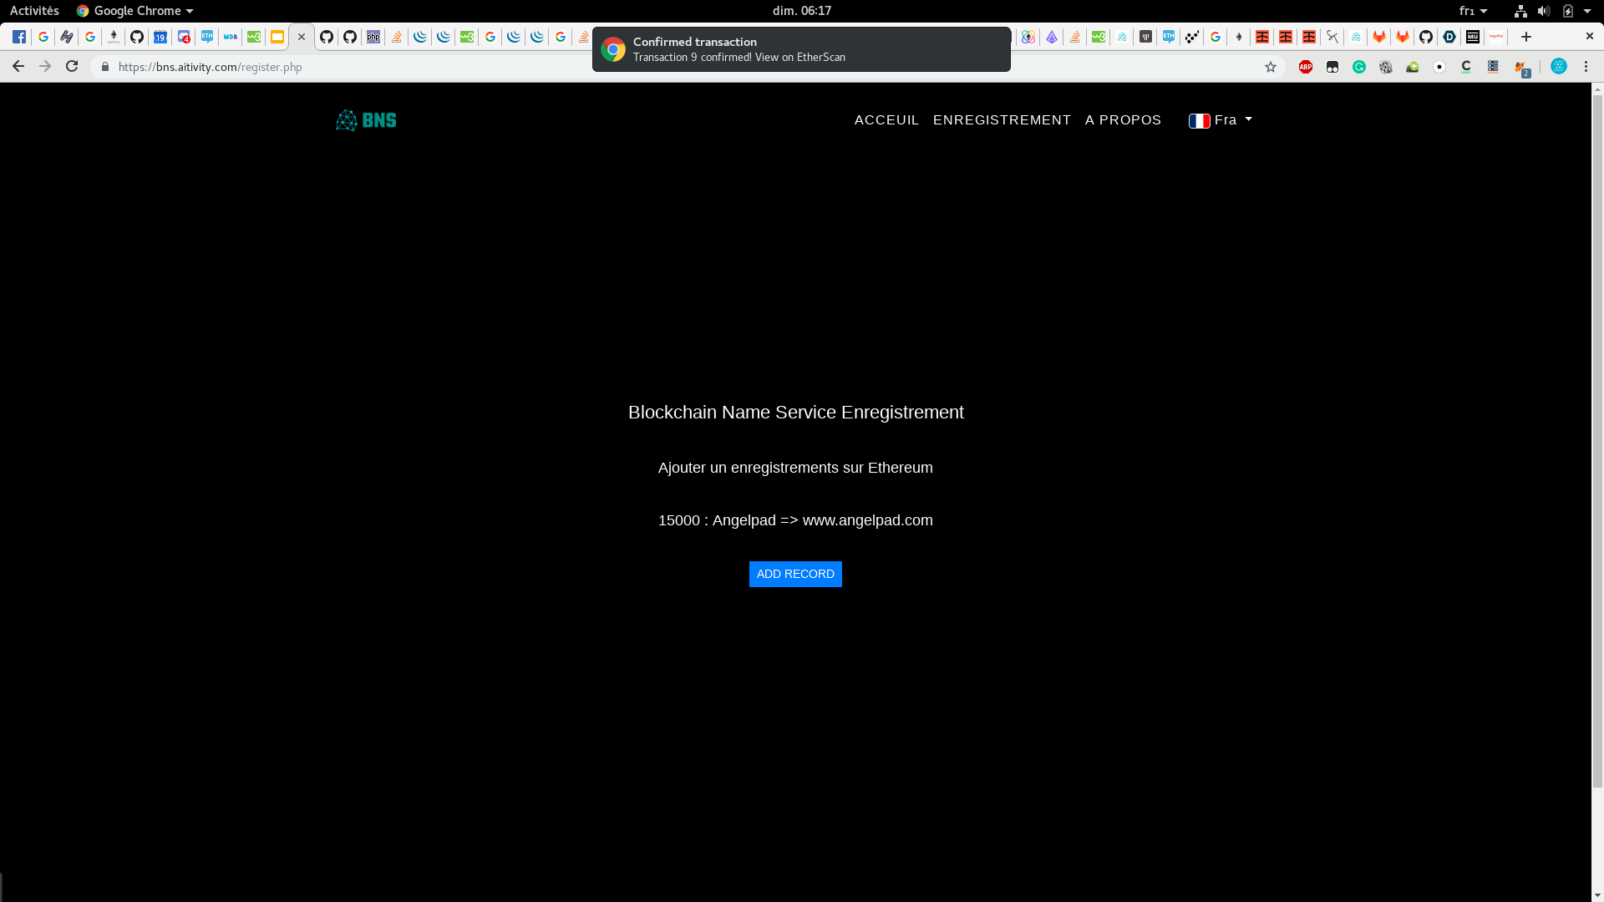
Task: Click the address bar URL
Action: tap(211, 67)
